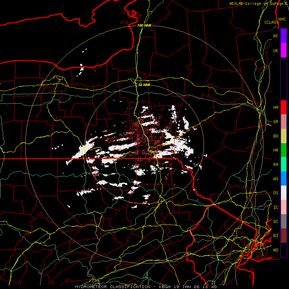
Task: Click the GC gray legend swatch
Action: 284,221
